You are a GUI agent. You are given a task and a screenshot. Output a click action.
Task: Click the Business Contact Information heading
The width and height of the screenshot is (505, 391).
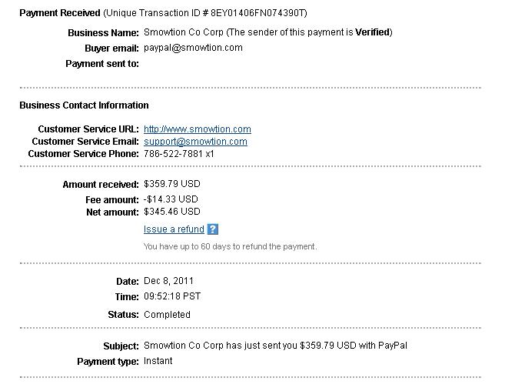(x=84, y=105)
